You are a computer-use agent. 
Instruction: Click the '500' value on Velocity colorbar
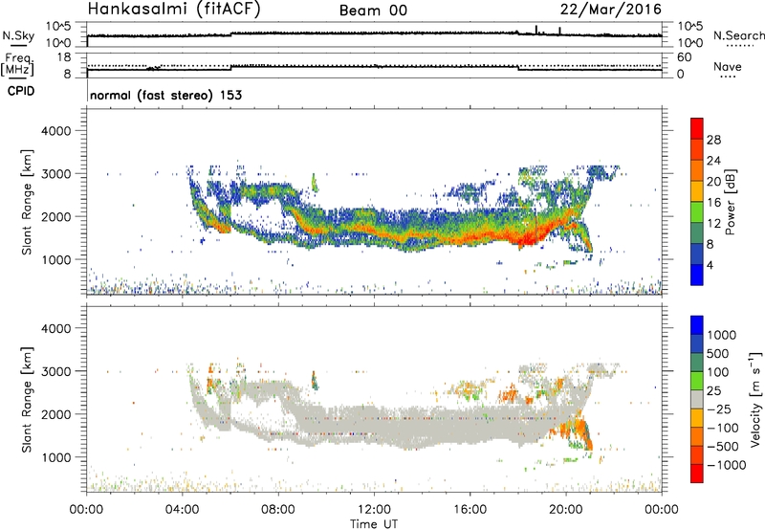[x=718, y=353]
